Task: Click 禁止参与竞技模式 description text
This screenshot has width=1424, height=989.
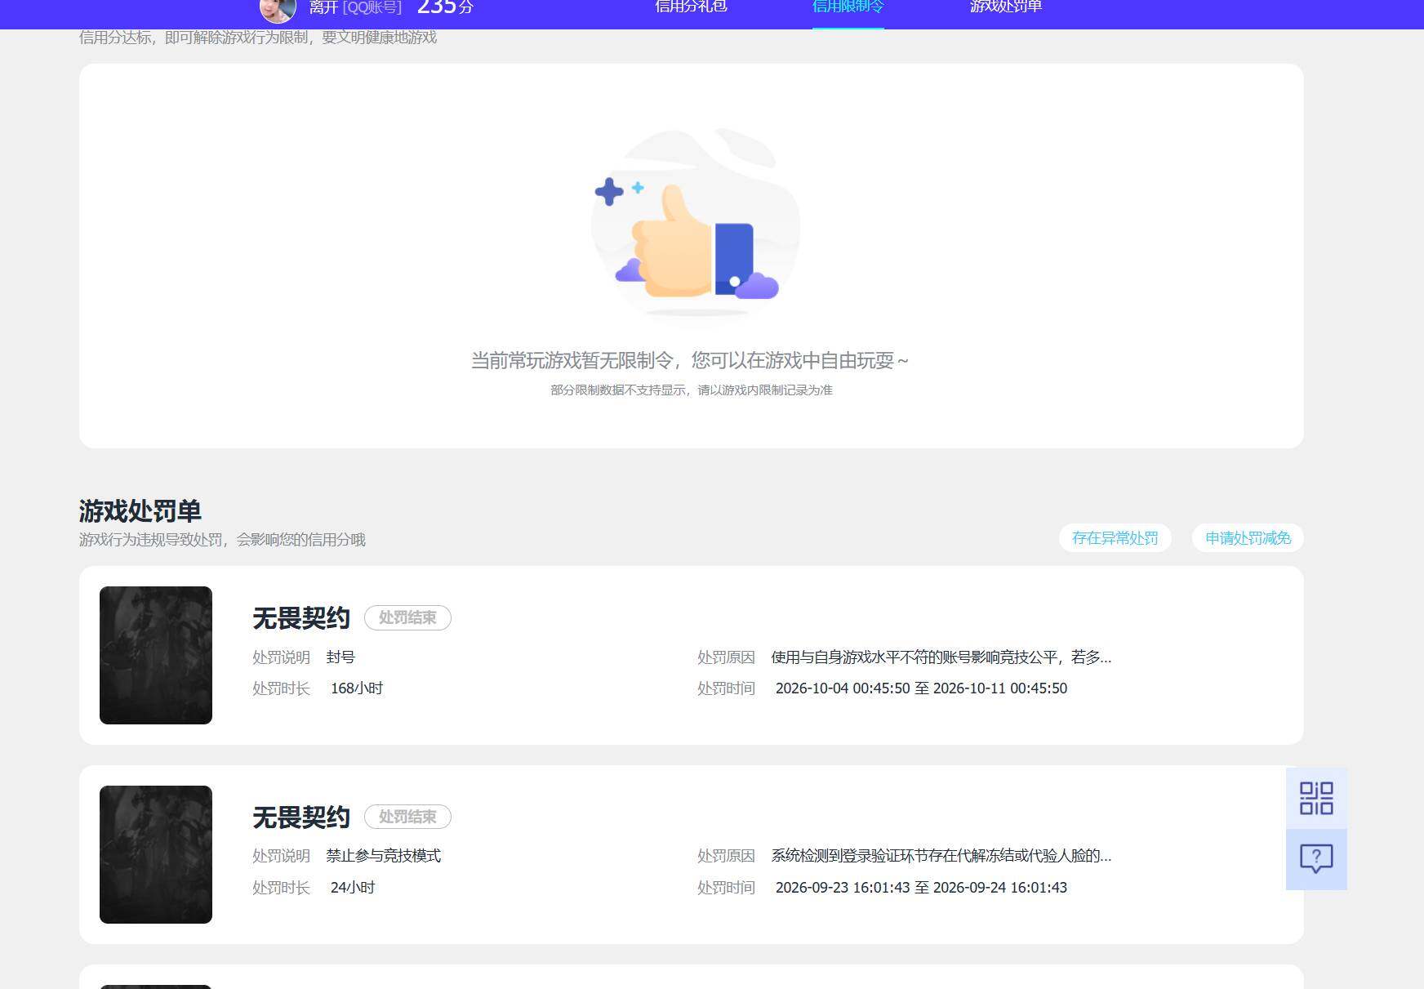Action: [384, 856]
